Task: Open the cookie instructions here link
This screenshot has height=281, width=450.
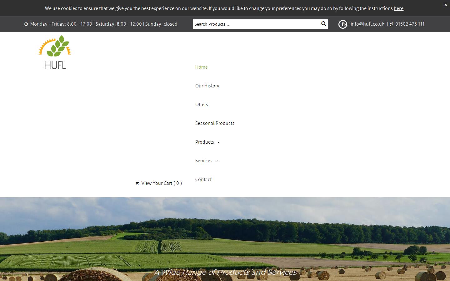Action: pos(398,8)
